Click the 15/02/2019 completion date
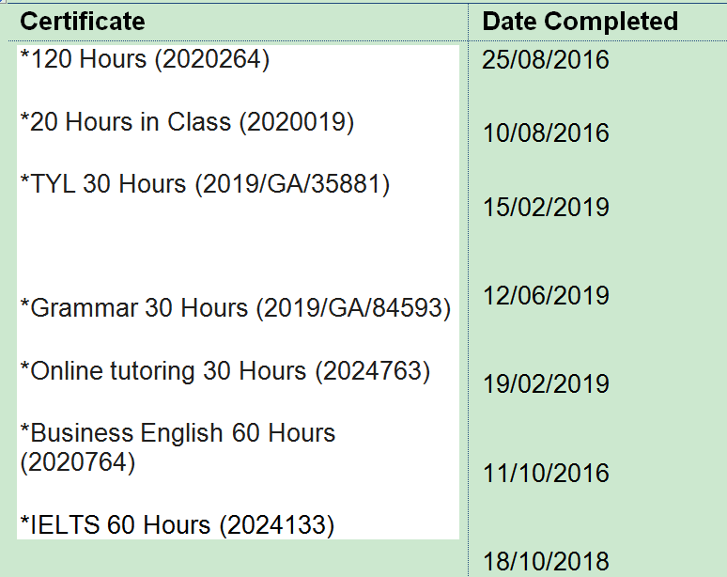This screenshot has width=727, height=577. 546,208
